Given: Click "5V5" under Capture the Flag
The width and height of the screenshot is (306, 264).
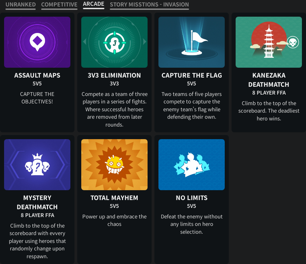Looking at the screenshot, I should 192,84.
